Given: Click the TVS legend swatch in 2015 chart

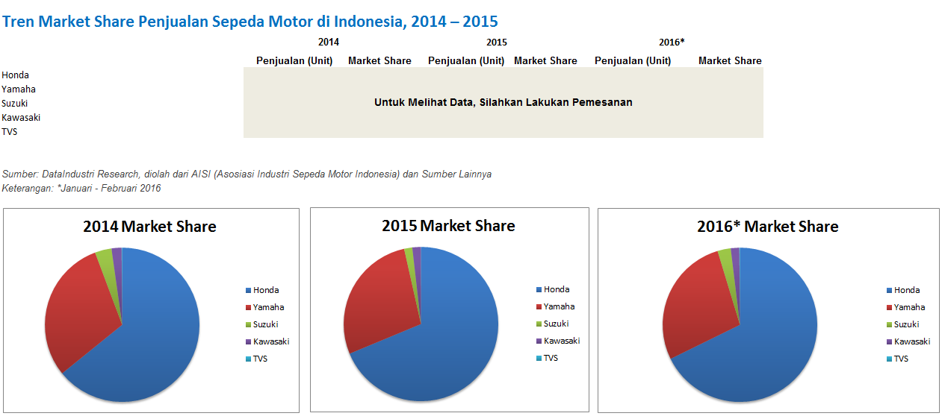Looking at the screenshot, I should [x=539, y=359].
